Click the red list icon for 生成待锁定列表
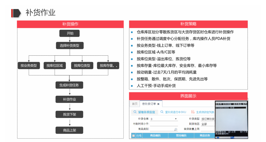Screen dimensions: 266x142 click(x=193, y=112)
